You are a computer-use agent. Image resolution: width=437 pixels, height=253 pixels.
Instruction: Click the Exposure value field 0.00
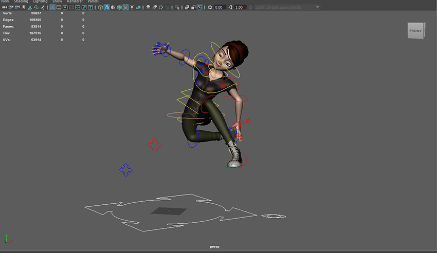(220, 8)
